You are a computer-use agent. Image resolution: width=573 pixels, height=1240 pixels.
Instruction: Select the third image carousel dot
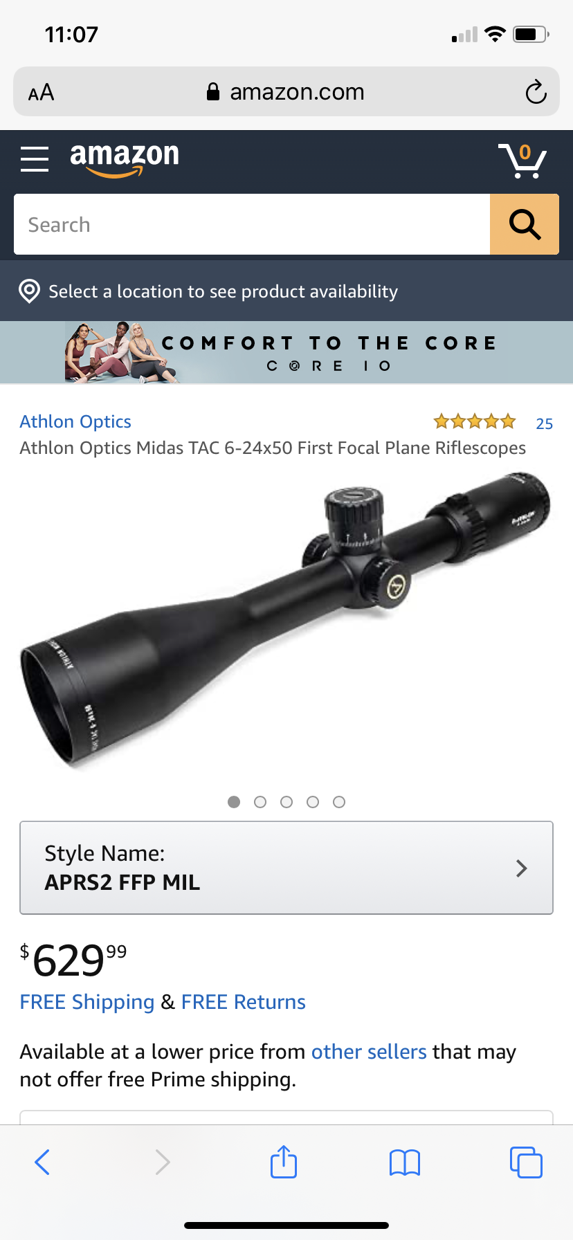click(x=286, y=802)
